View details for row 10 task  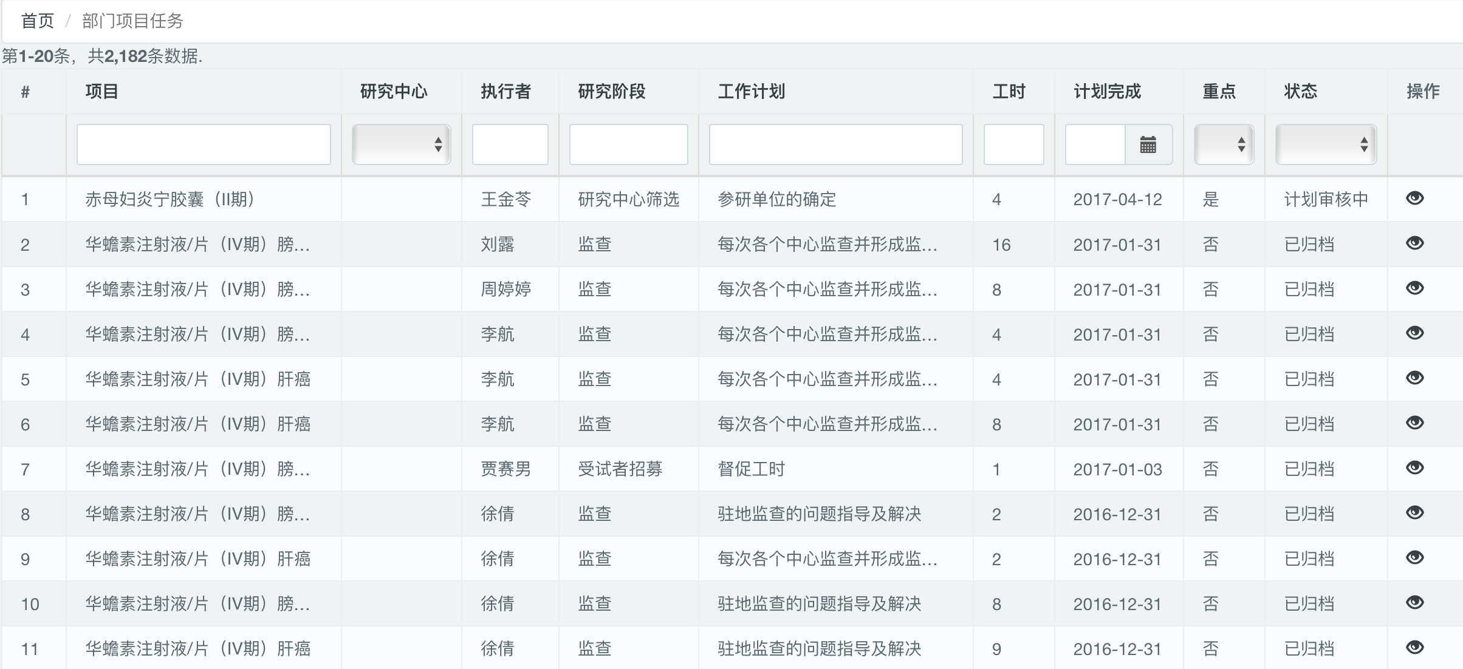coord(1414,602)
